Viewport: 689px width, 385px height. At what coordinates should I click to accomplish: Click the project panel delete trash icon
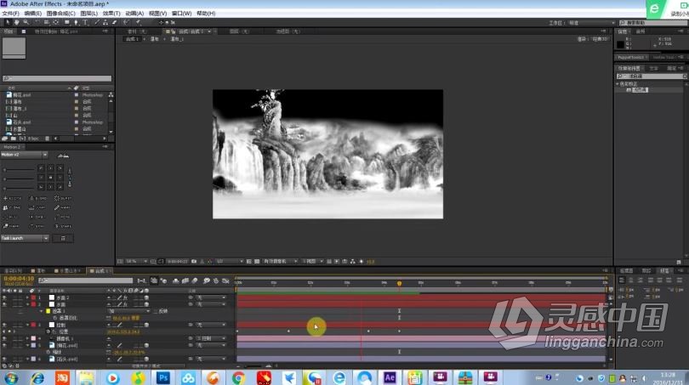click(x=47, y=139)
